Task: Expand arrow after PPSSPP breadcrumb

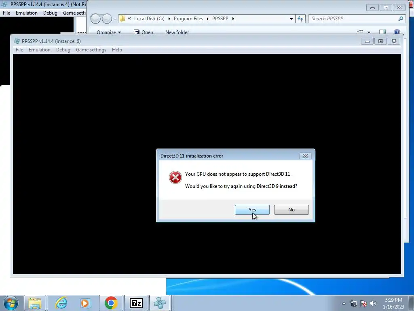Action: pos(233,19)
